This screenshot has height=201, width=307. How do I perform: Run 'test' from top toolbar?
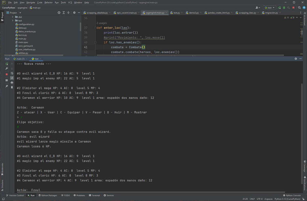click(x=279, y=8)
